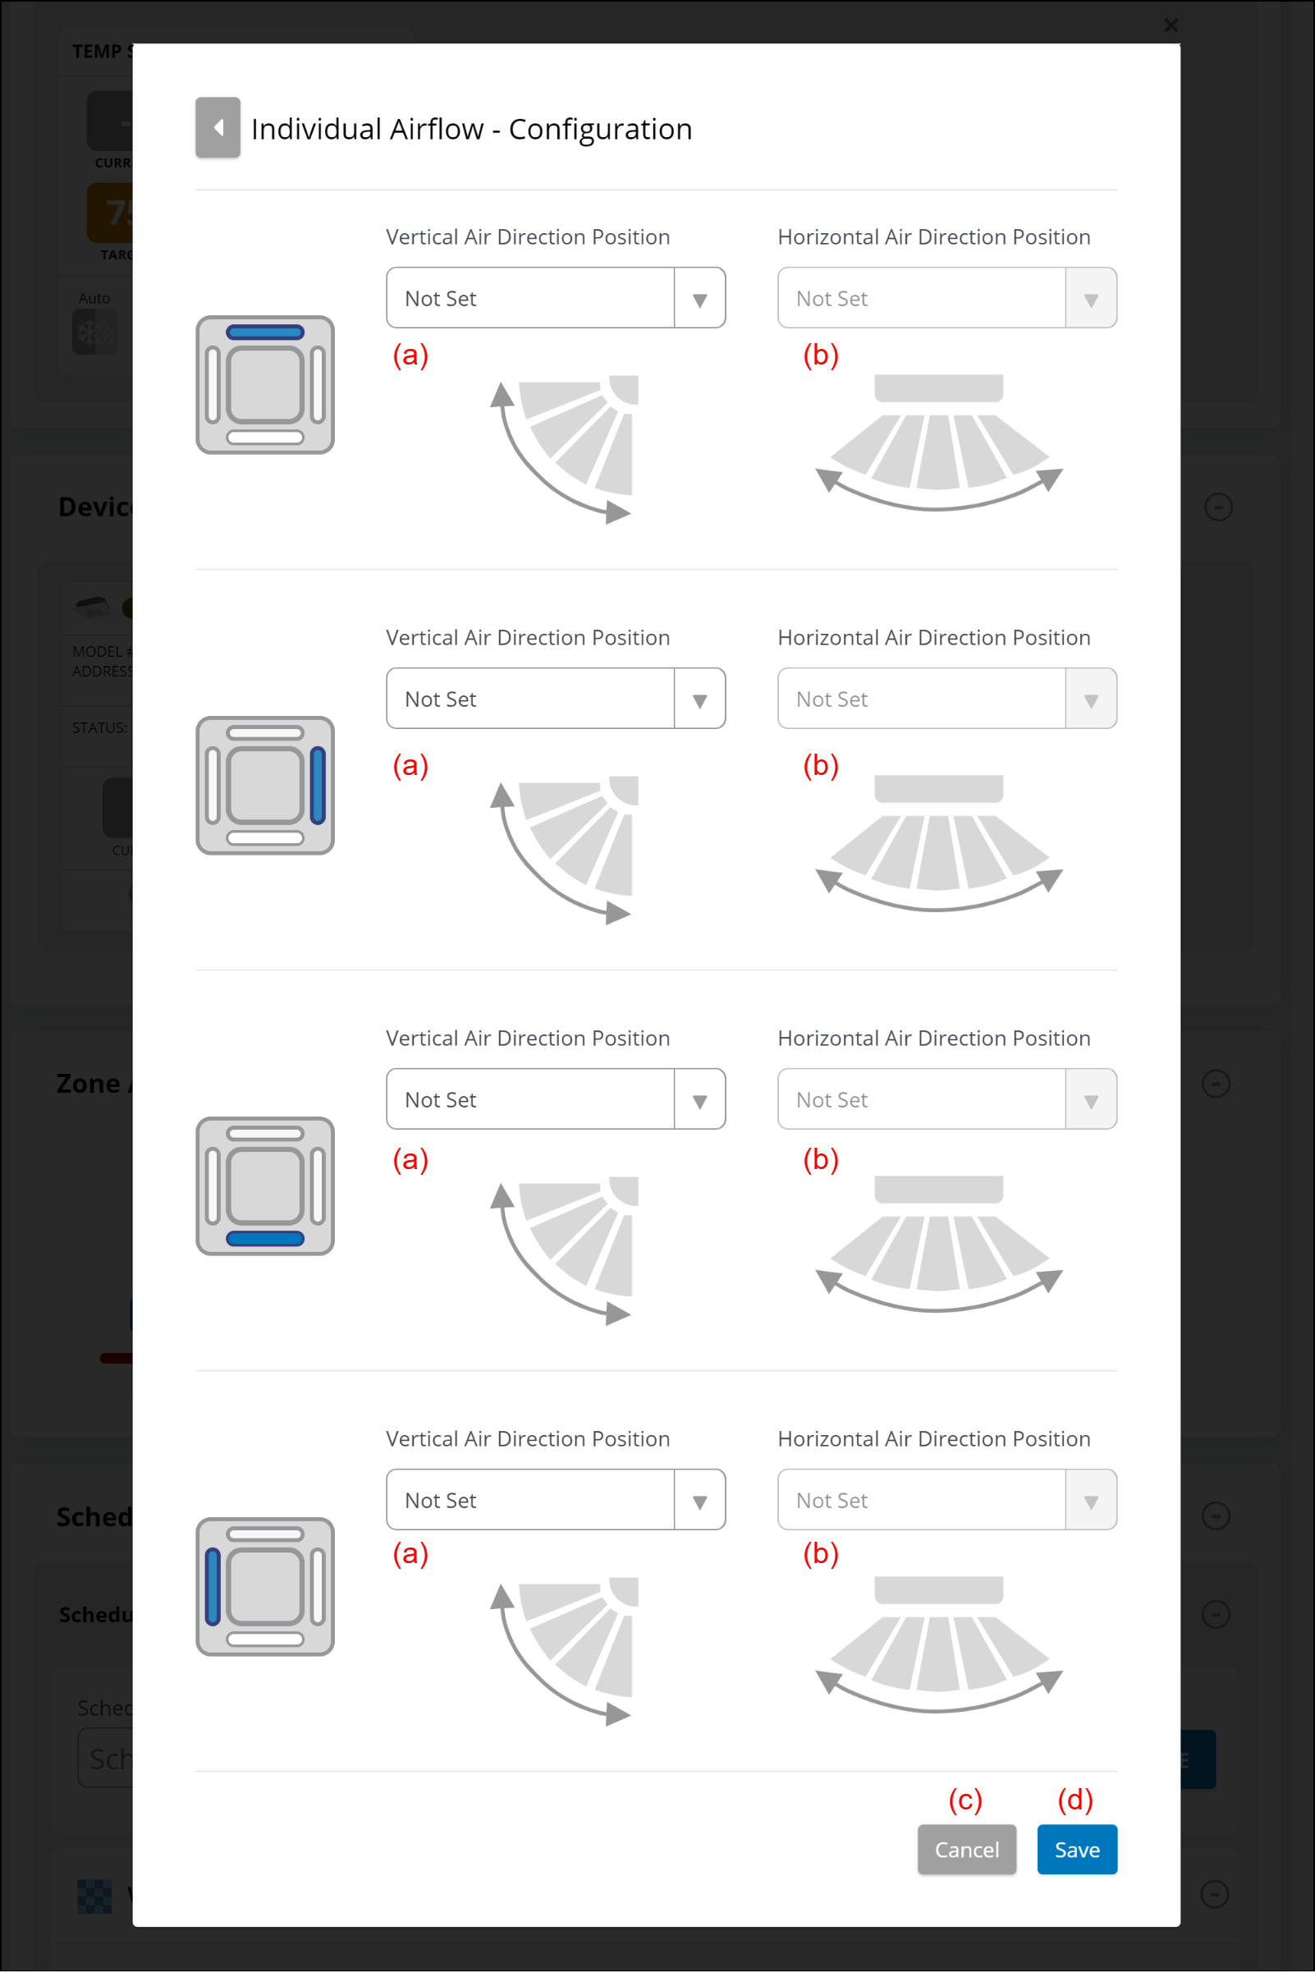Screen dimensions: 1315x1972
Task: Close the dialog with the top-right X
Action: [1171, 25]
